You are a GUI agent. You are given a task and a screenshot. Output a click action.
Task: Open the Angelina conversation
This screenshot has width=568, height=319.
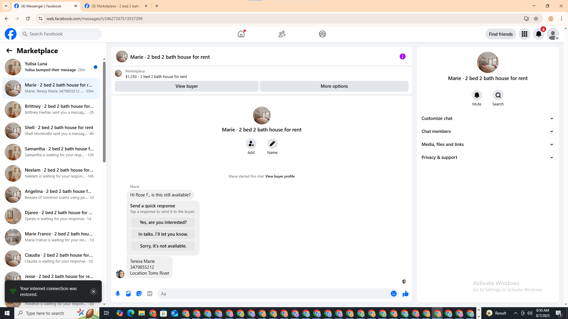[x=51, y=195]
